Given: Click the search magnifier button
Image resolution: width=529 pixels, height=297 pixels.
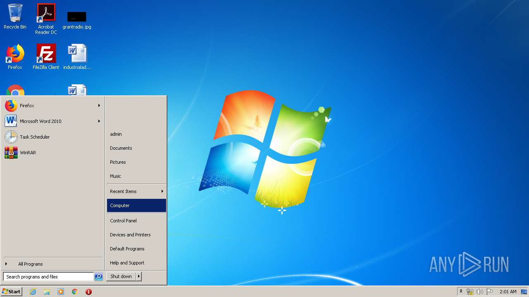Looking at the screenshot, I should (98, 277).
